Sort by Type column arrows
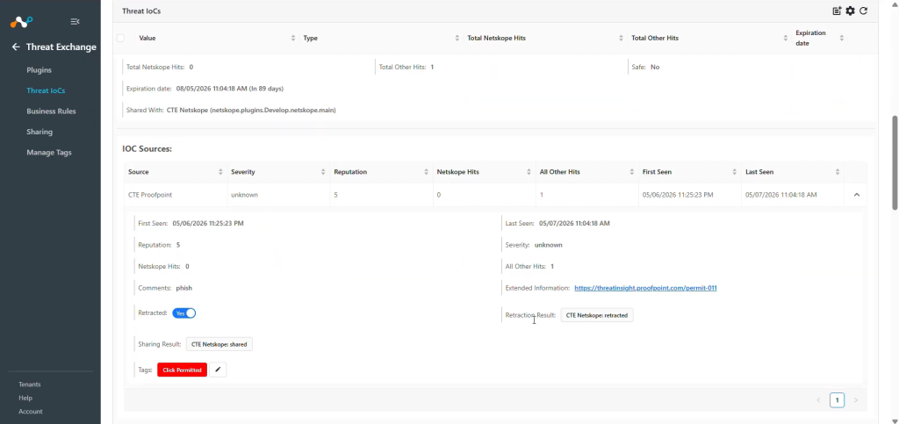Viewport: 899px width, 424px height. coord(457,39)
